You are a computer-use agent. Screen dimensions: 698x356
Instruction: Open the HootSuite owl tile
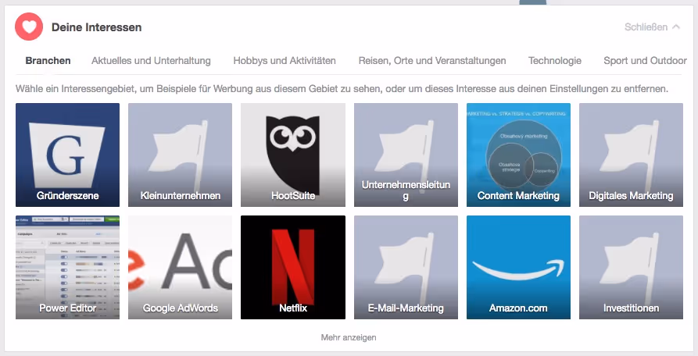coord(293,155)
